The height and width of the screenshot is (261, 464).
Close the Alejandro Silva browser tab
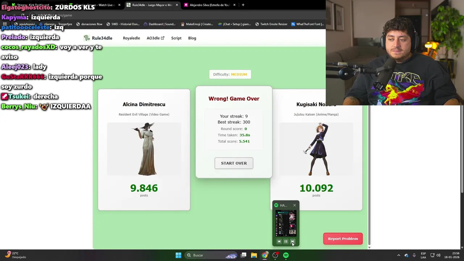pyautogui.click(x=235, y=5)
